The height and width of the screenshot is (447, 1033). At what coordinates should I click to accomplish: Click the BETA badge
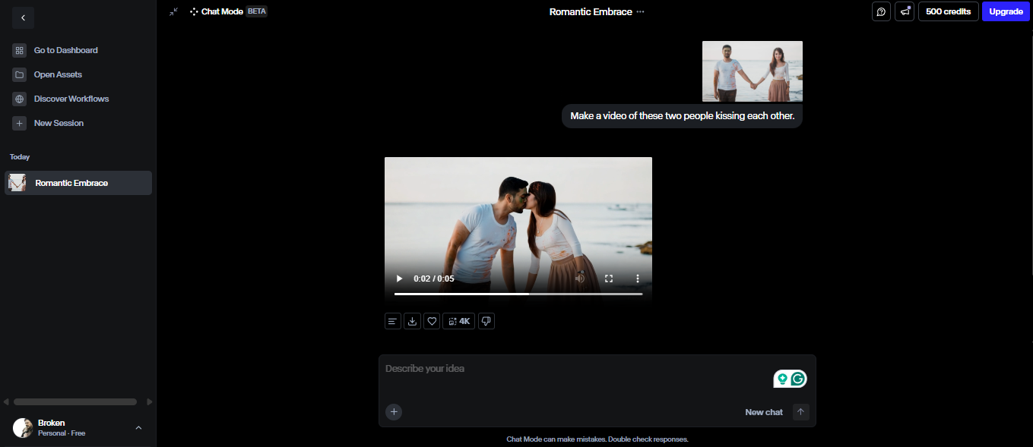pos(257,11)
